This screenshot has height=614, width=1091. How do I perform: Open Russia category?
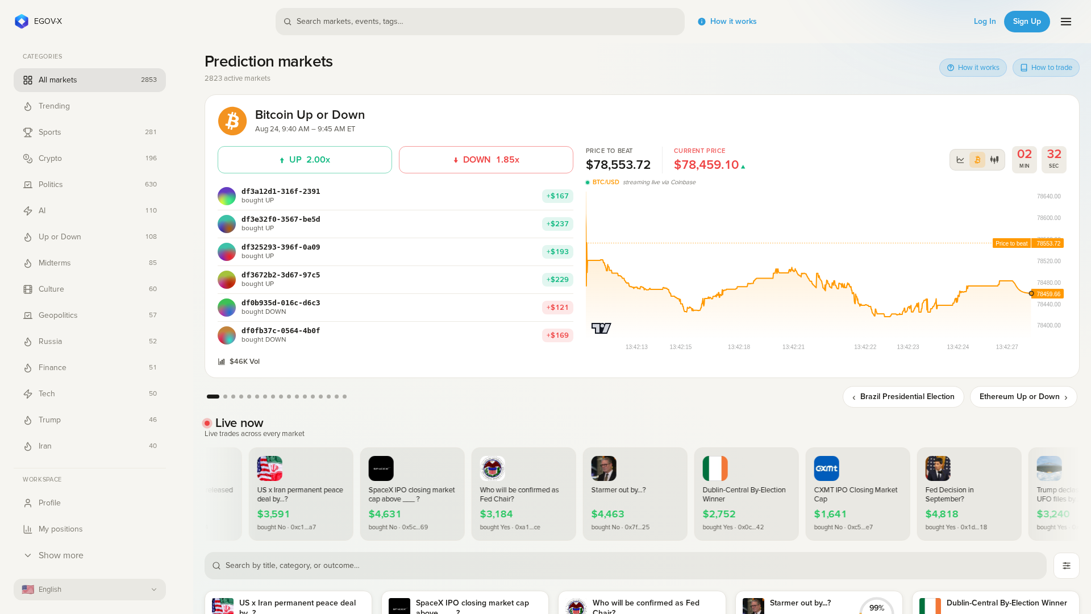90,342
